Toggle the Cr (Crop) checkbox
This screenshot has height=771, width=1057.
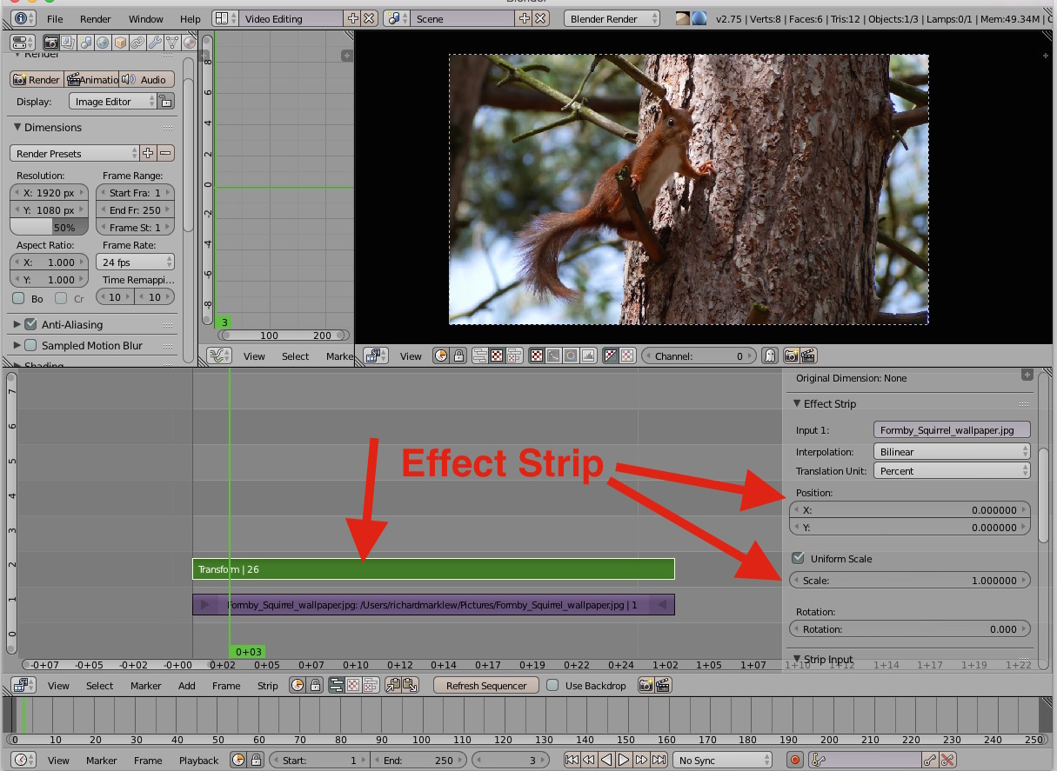click(61, 298)
